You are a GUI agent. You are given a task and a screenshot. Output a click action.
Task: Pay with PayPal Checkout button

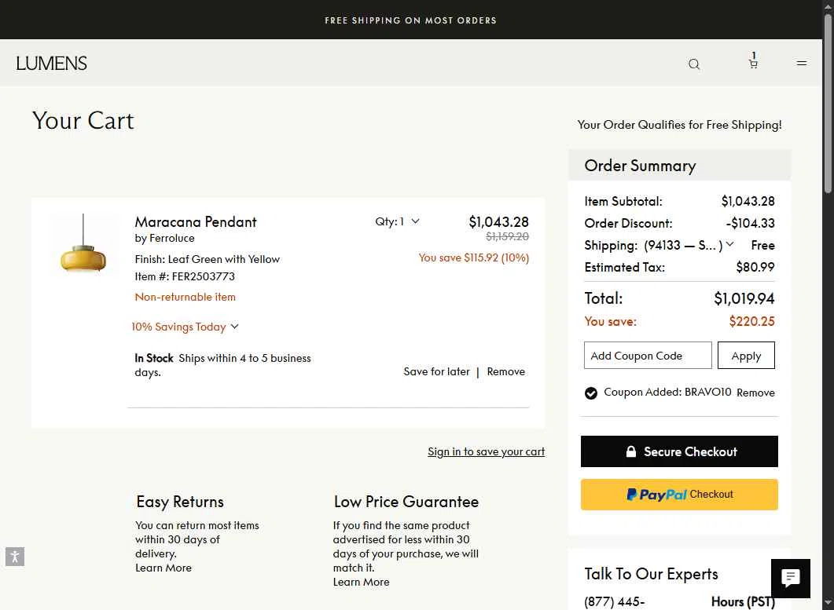click(x=679, y=495)
